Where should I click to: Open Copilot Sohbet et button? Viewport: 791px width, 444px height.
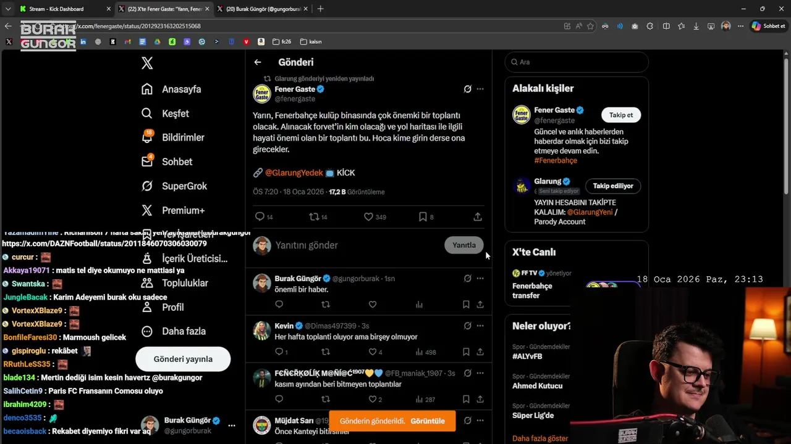pyautogui.click(x=768, y=26)
